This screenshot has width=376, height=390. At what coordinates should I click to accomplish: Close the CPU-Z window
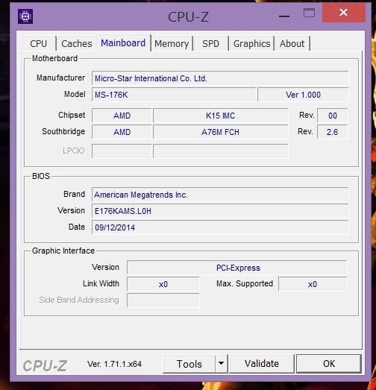(x=344, y=13)
